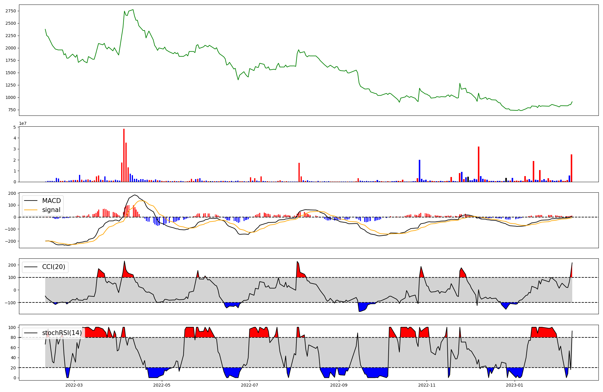Click the orange signal legend line sample
The height and width of the screenshot is (392, 603).
pyautogui.click(x=31, y=210)
